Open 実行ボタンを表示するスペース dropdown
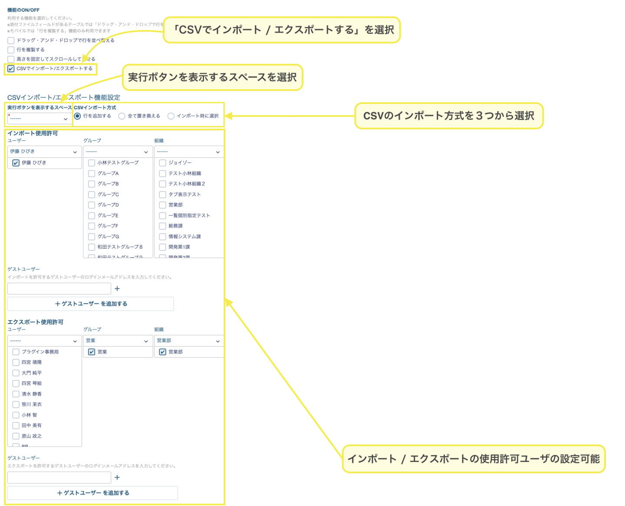Viewport: 625px width, 506px height. [38, 119]
